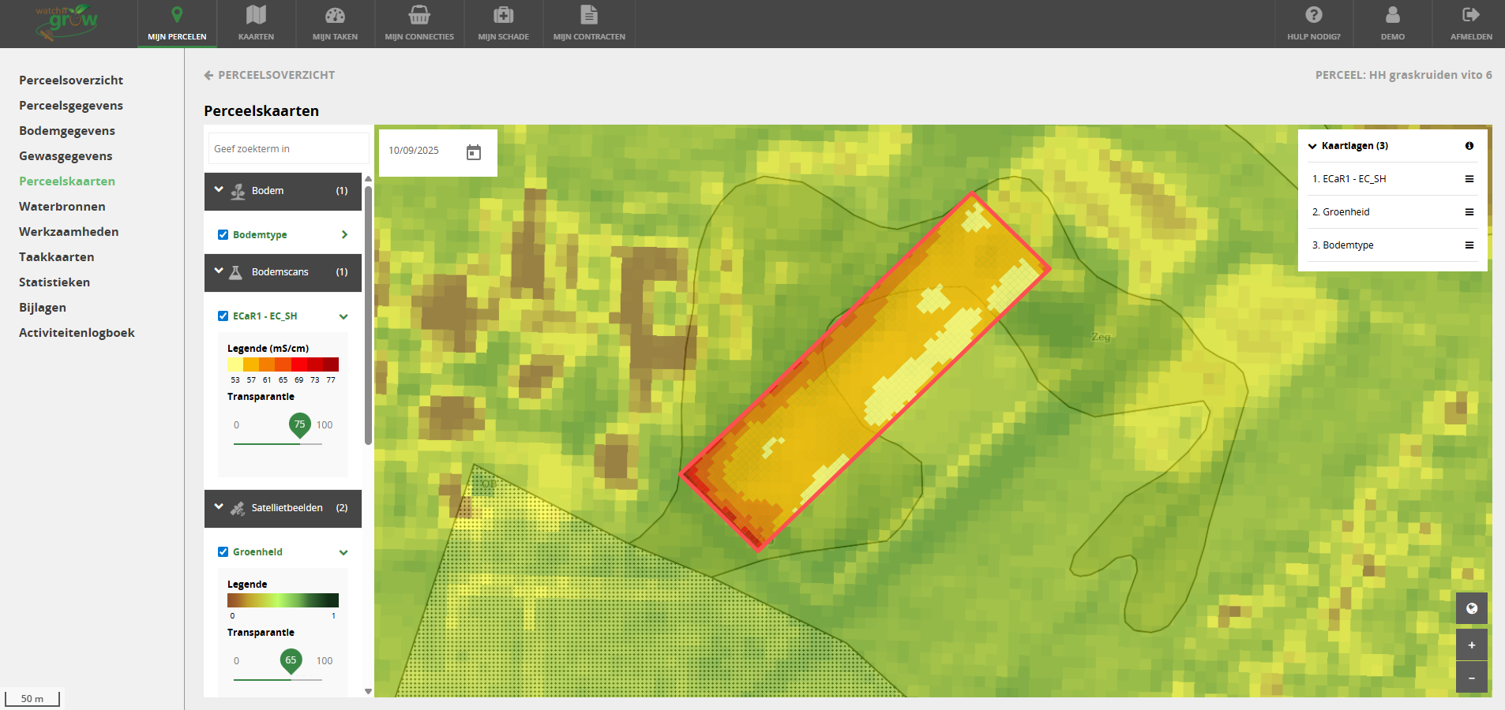
Task: Go back to Perceelsoverzicht link
Action: (269, 75)
